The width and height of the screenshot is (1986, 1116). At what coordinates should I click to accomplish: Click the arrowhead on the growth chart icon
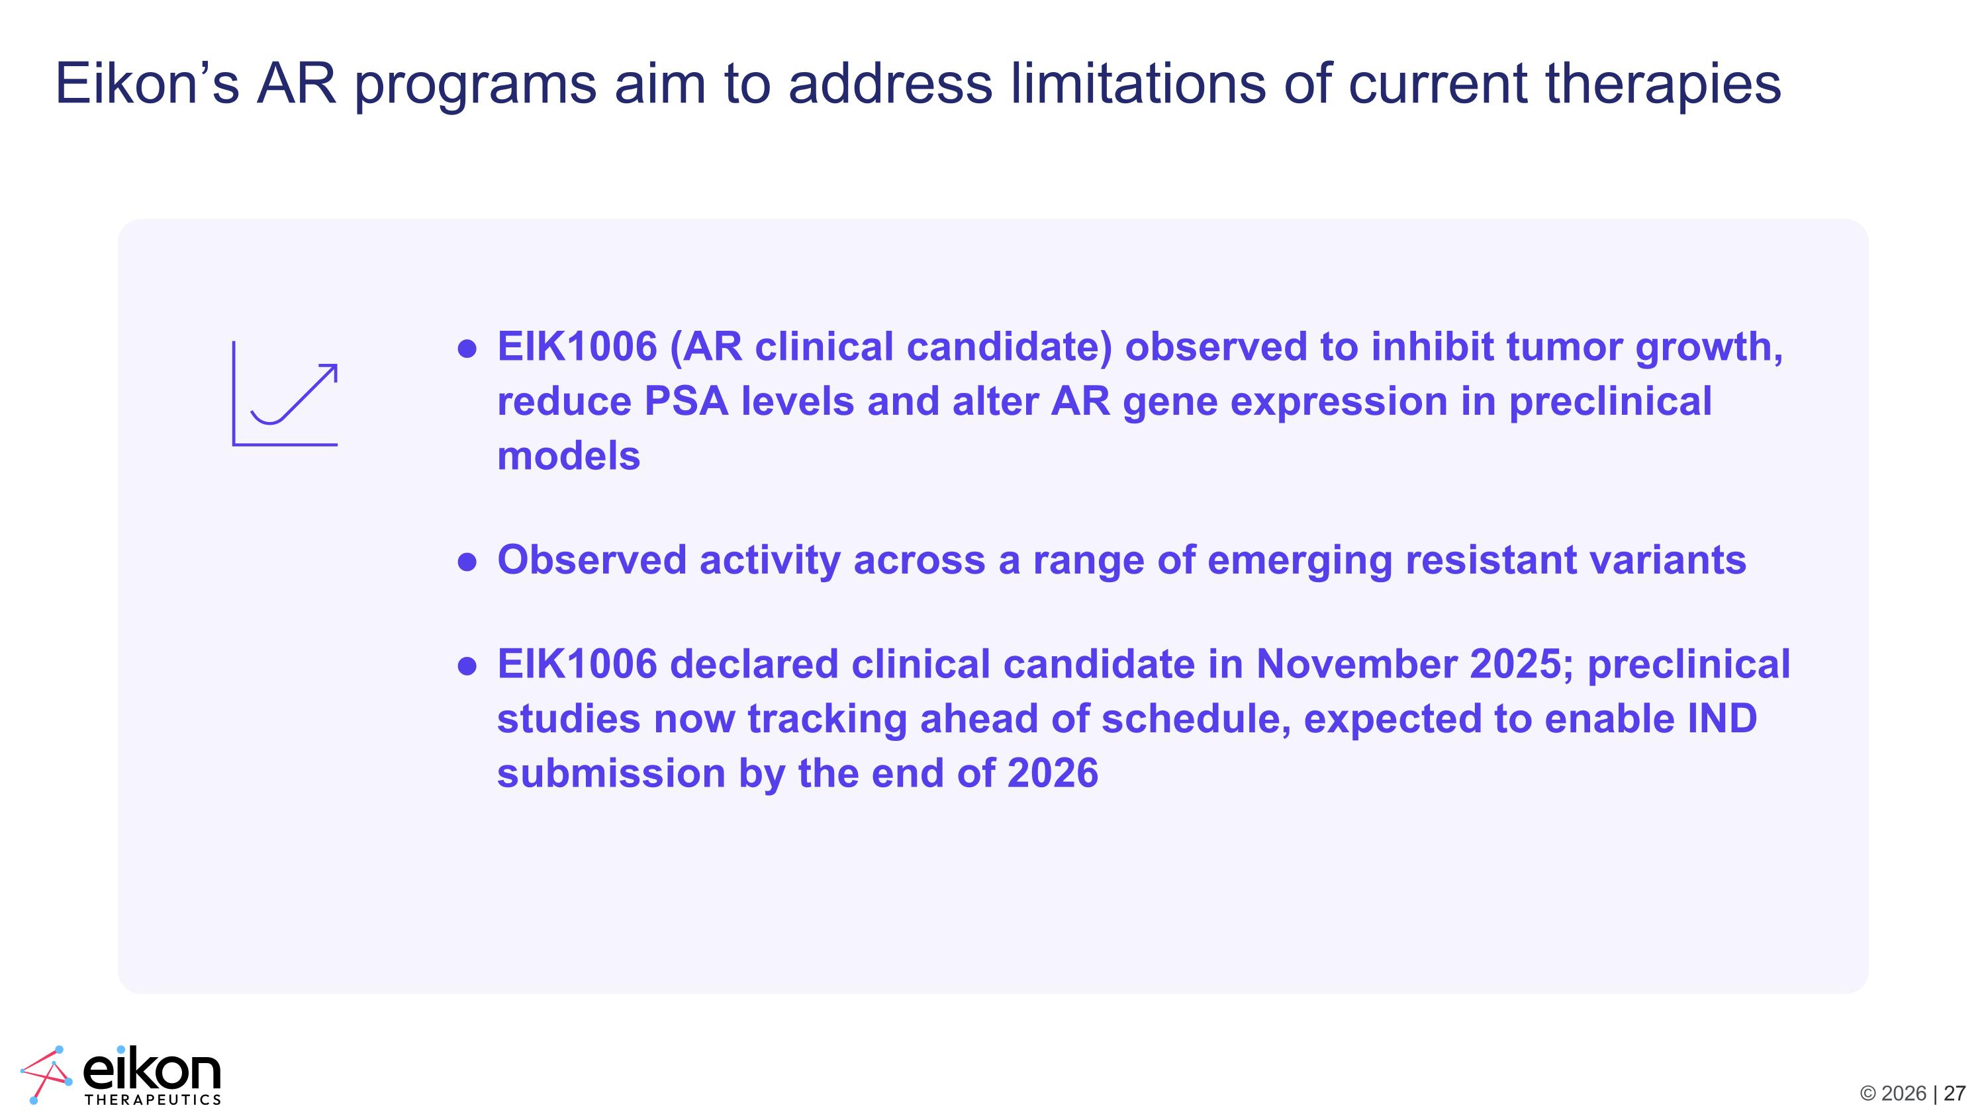(x=329, y=372)
